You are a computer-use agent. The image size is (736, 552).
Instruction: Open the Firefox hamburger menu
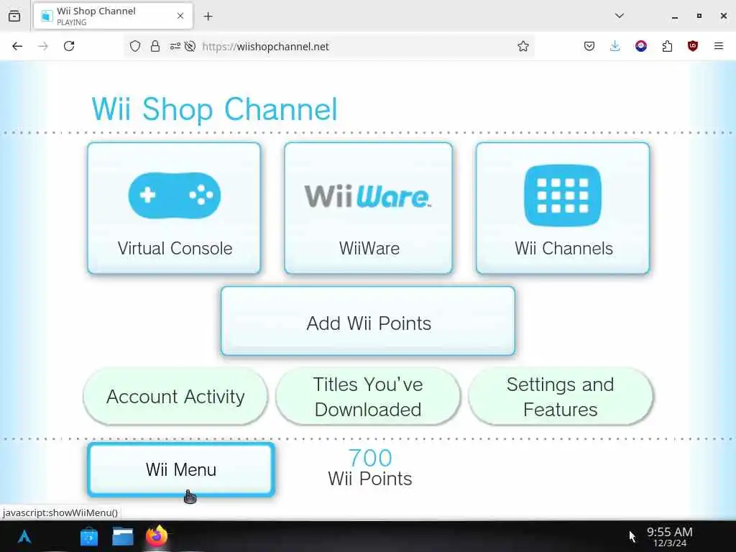pos(719,46)
